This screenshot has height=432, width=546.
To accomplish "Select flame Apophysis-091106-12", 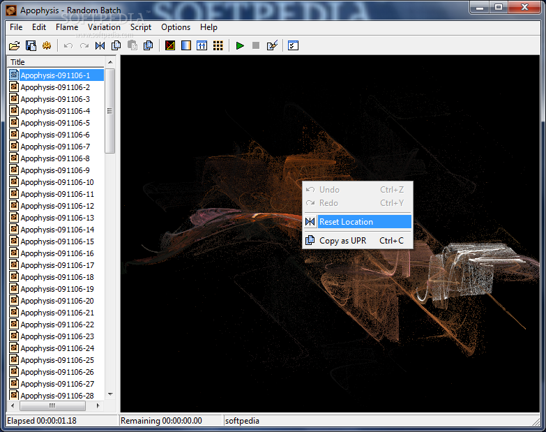I will tap(57, 206).
